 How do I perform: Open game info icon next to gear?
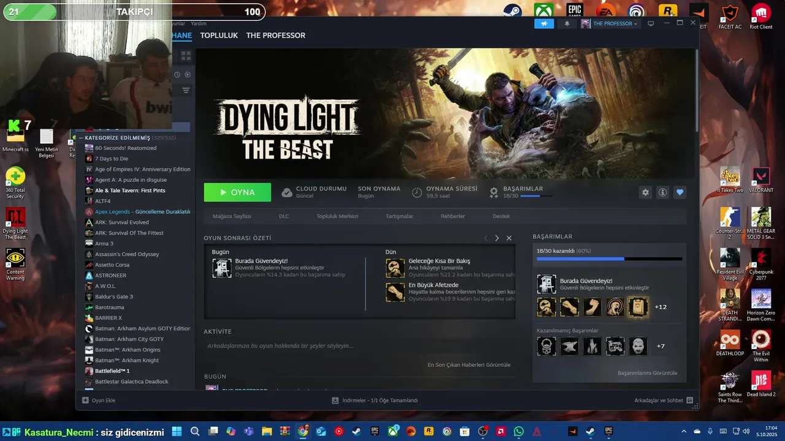tap(662, 192)
